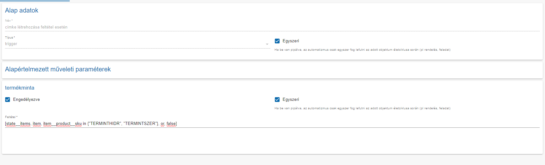Click the Típus field label
Image resolution: width=545 pixels, height=165 pixels.
point(9,38)
